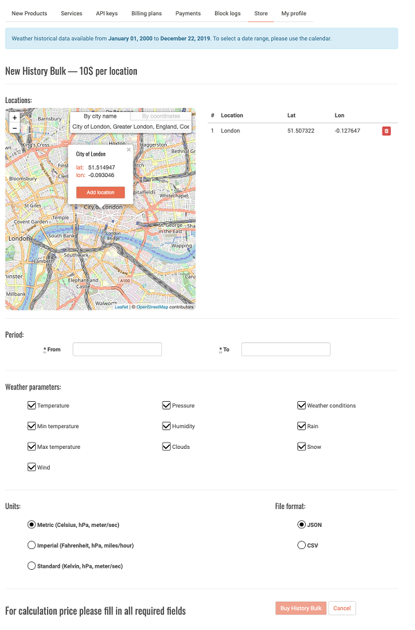The image size is (415, 630).
Task: Click Cancel button
Action: tap(342, 609)
